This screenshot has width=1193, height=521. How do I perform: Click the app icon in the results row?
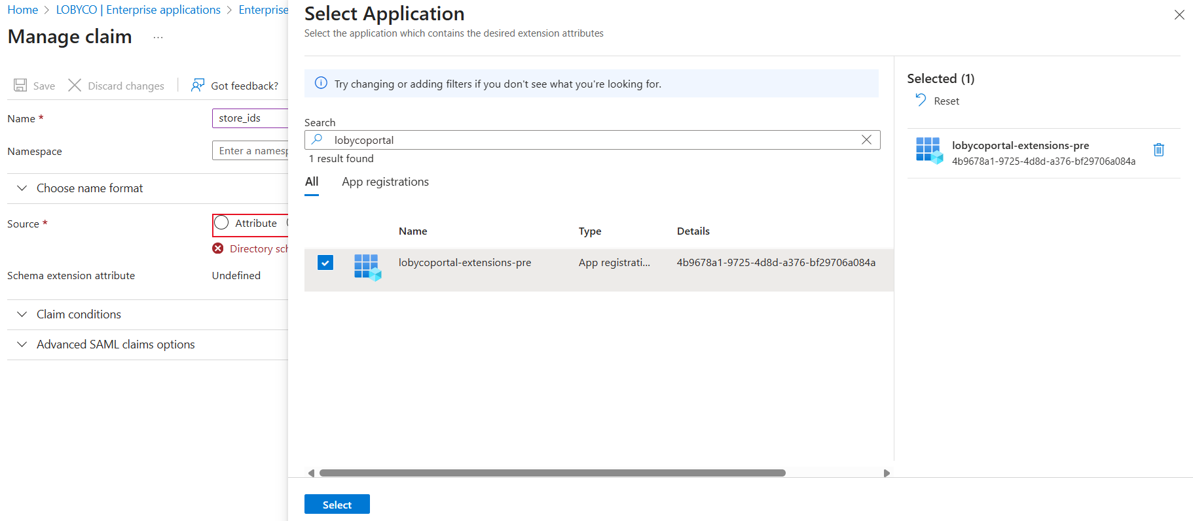(x=367, y=267)
